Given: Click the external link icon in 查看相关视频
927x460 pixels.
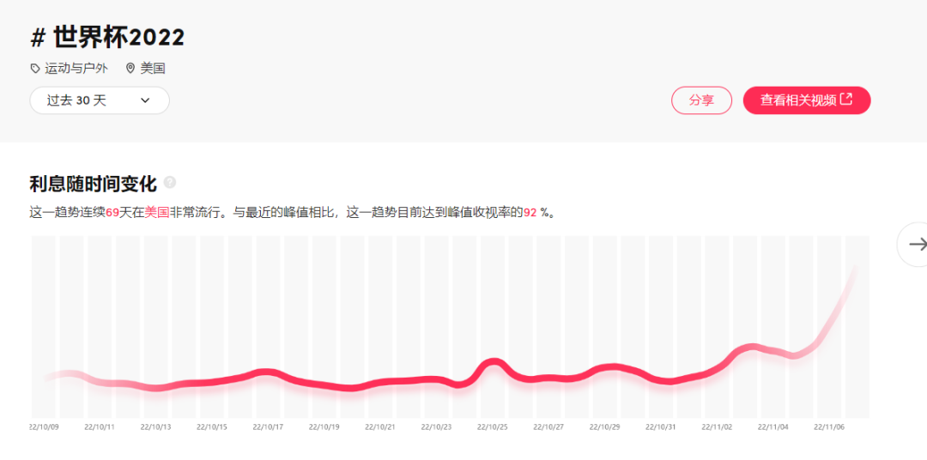Looking at the screenshot, I should pos(846,100).
